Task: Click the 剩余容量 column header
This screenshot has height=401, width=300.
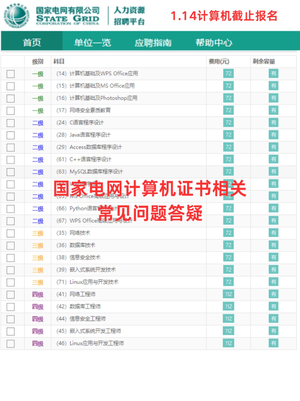Action: point(264,62)
